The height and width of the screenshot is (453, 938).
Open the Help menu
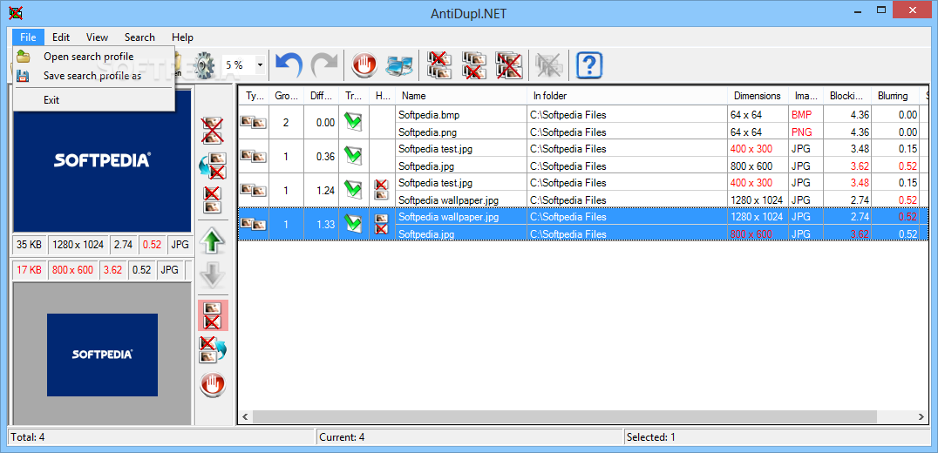(x=182, y=37)
